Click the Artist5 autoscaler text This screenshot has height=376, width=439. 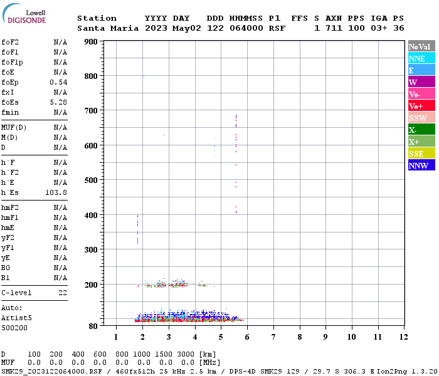pos(16,318)
